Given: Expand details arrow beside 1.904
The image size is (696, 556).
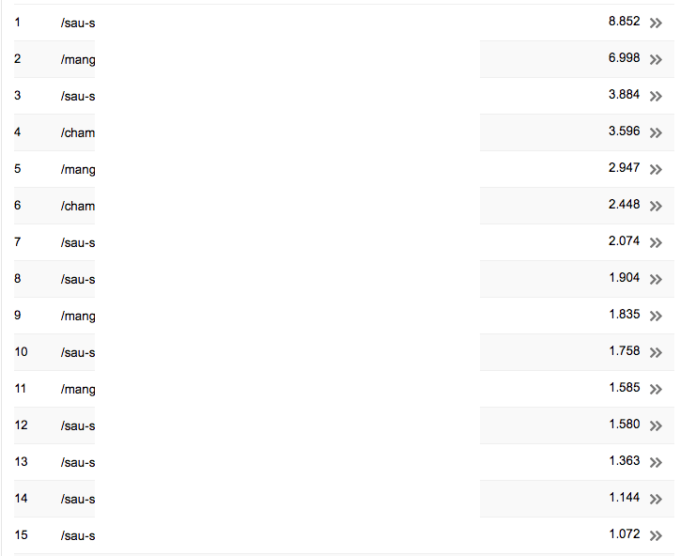Looking at the screenshot, I should (x=656, y=279).
